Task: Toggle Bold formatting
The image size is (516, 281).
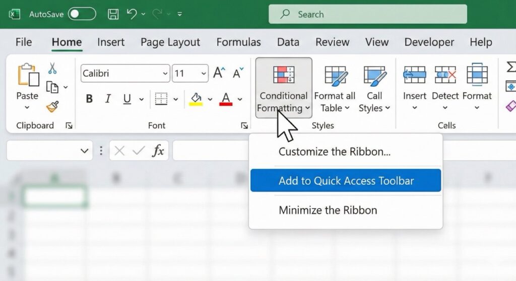Action: (89, 99)
